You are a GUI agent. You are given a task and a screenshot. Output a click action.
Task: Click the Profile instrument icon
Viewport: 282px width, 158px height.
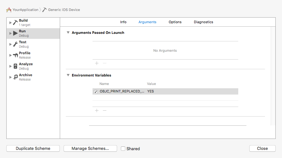point(15,55)
